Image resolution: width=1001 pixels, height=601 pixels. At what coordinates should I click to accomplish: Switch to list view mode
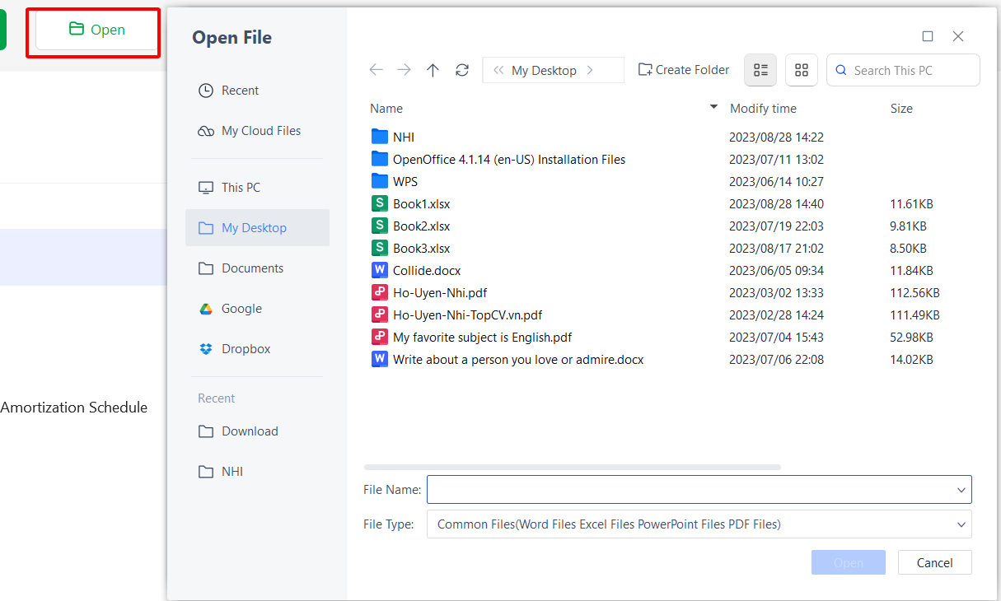point(760,70)
